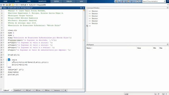
Task: Switch to the RK2.m* editor tab
Action: [x=29, y=90]
